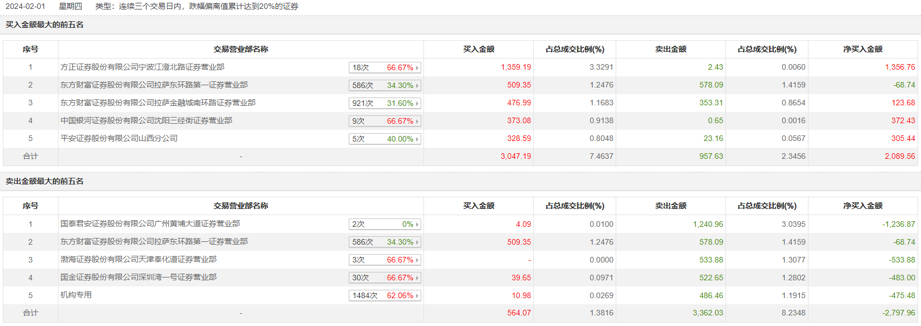Image resolution: width=921 pixels, height=326 pixels.
Task: Click 国金证券深圳湾一号证券营业部 name
Action: pos(139,278)
